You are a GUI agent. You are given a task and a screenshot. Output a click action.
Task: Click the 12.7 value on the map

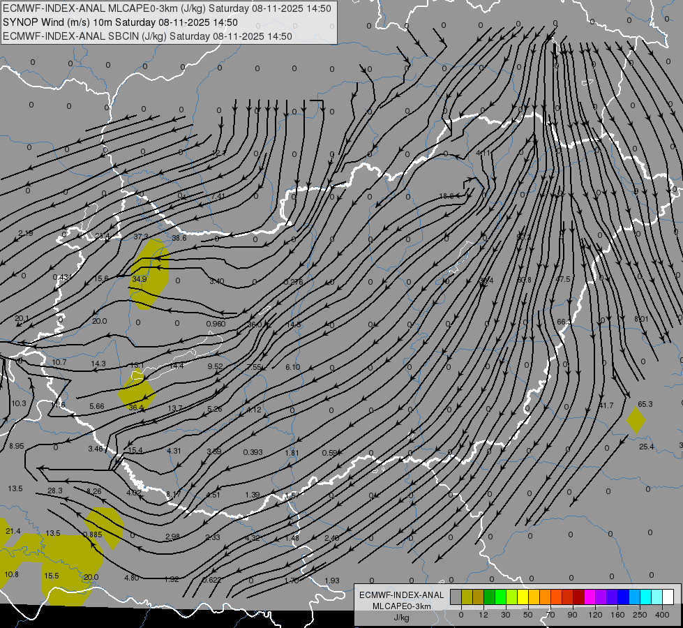tap(219, 153)
